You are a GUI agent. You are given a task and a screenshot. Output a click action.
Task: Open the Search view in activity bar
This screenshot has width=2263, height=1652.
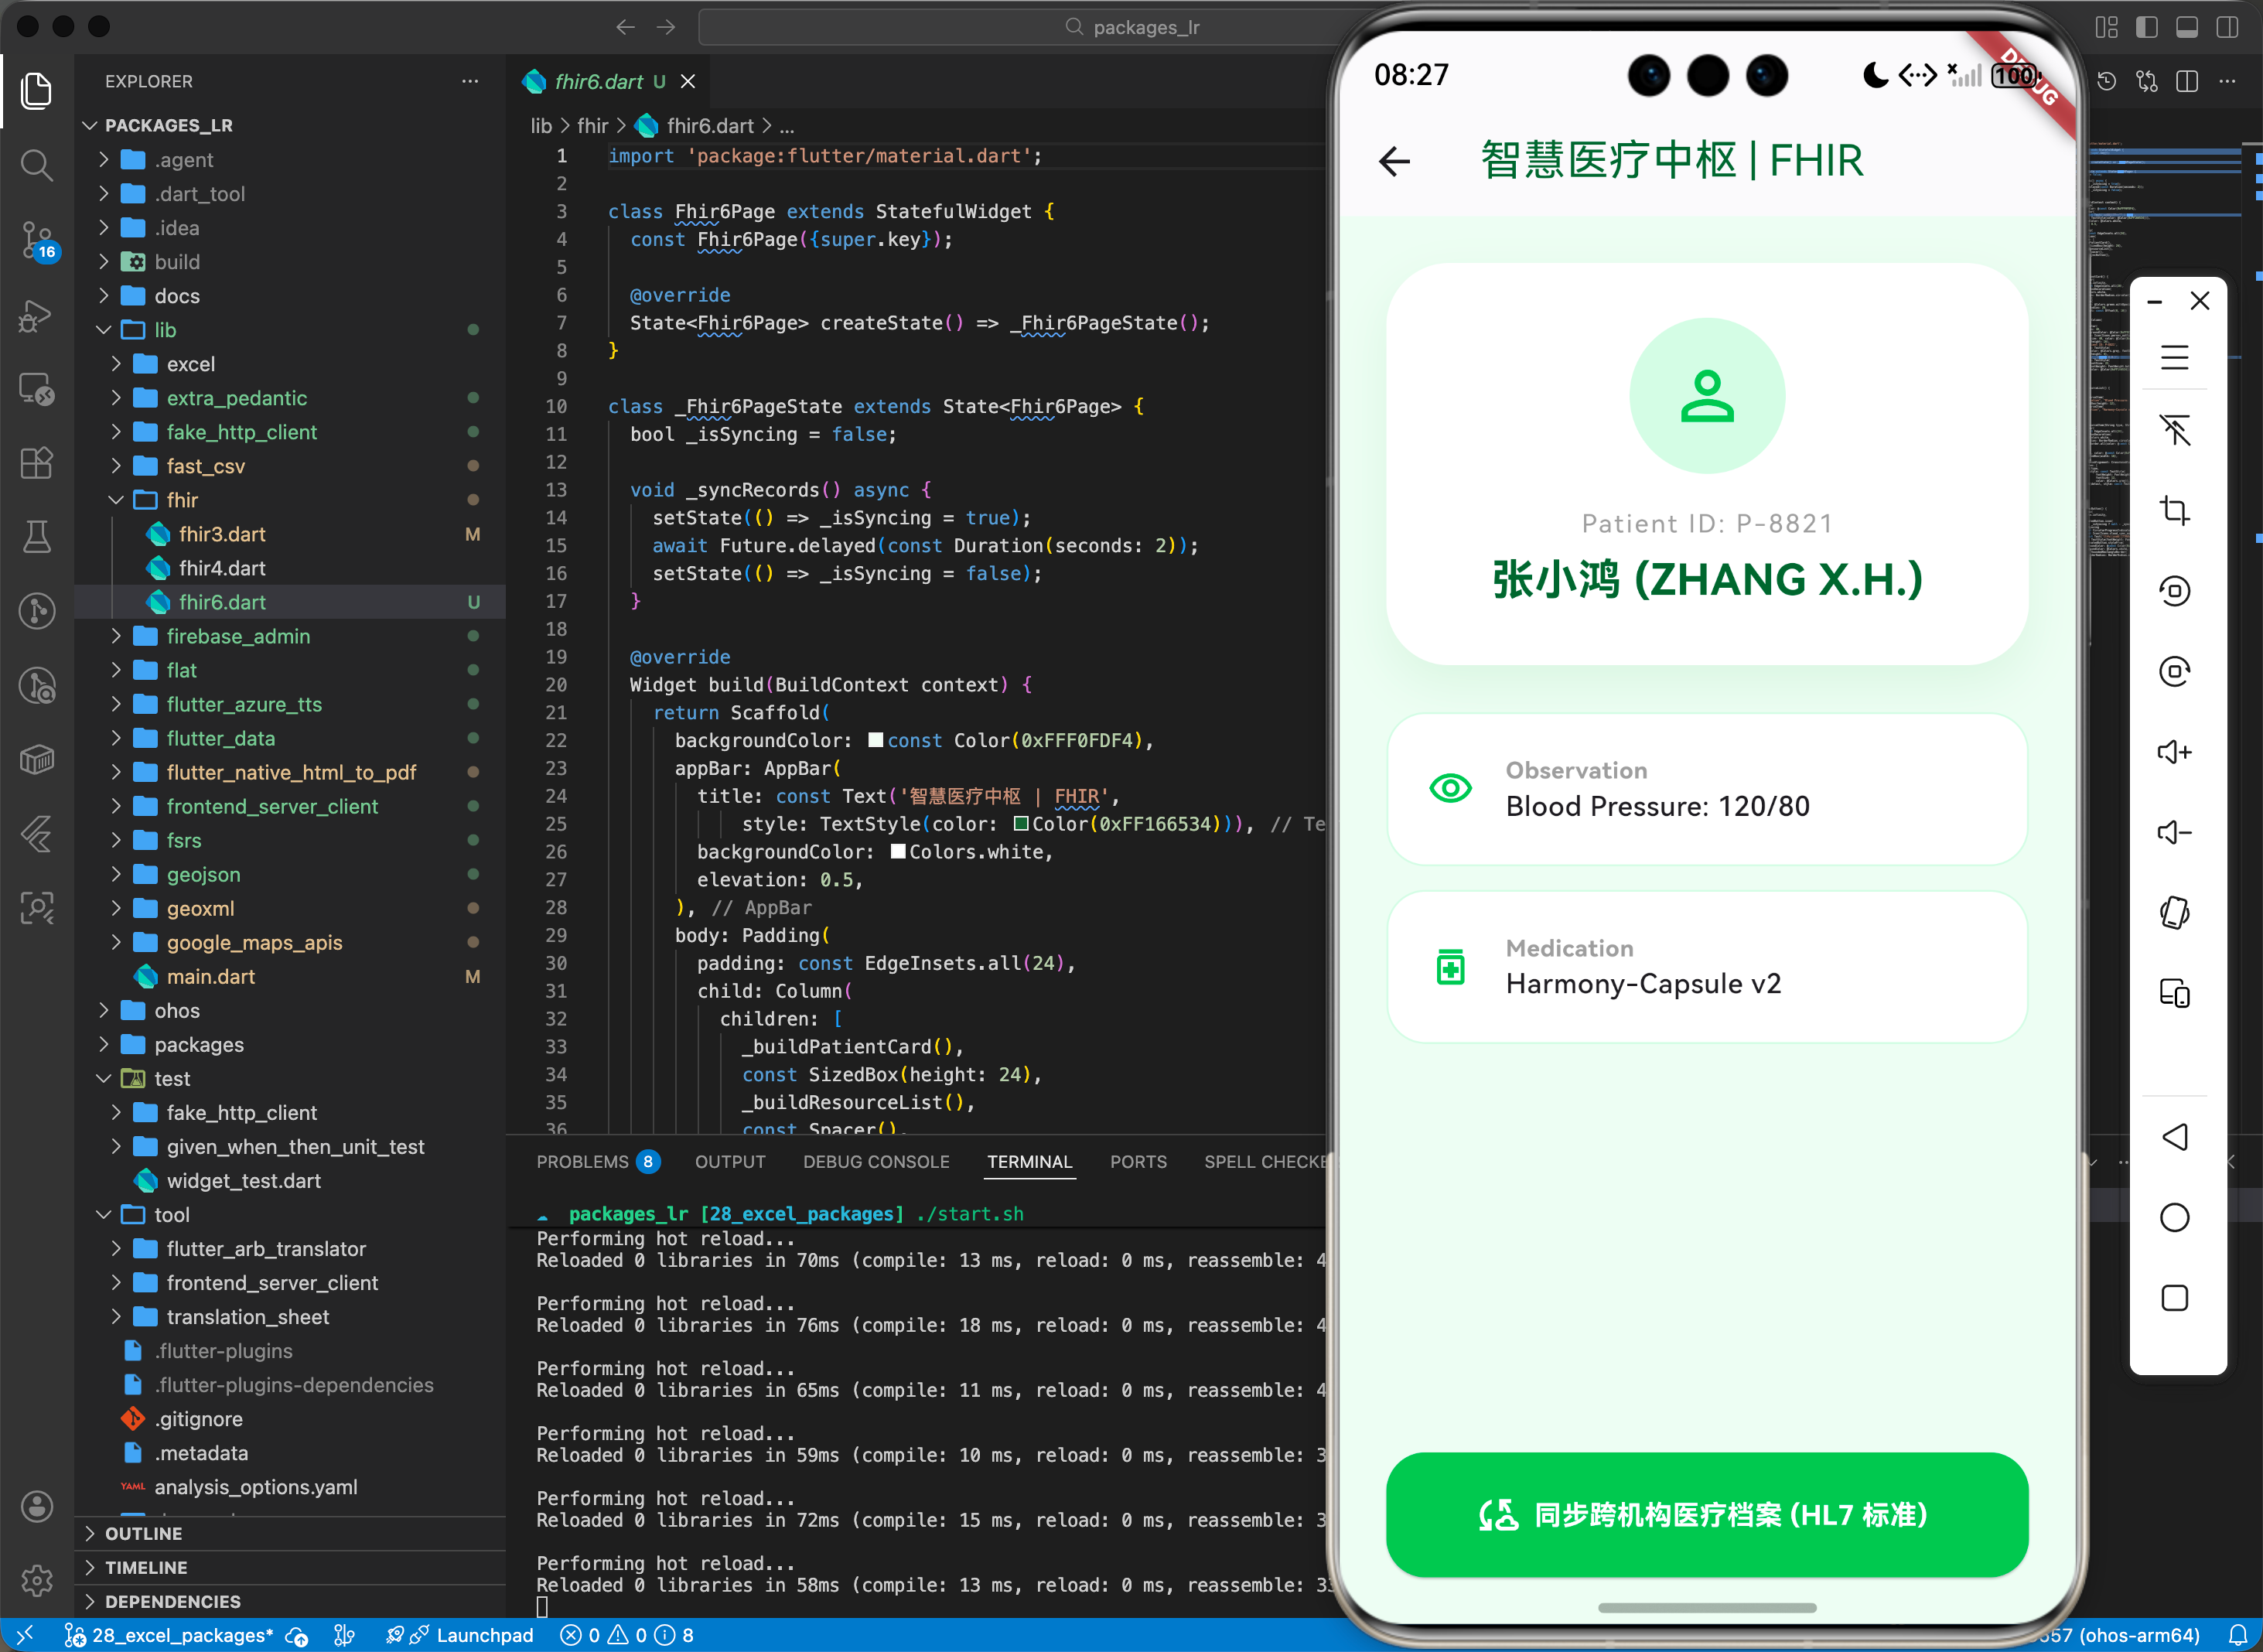[x=37, y=164]
